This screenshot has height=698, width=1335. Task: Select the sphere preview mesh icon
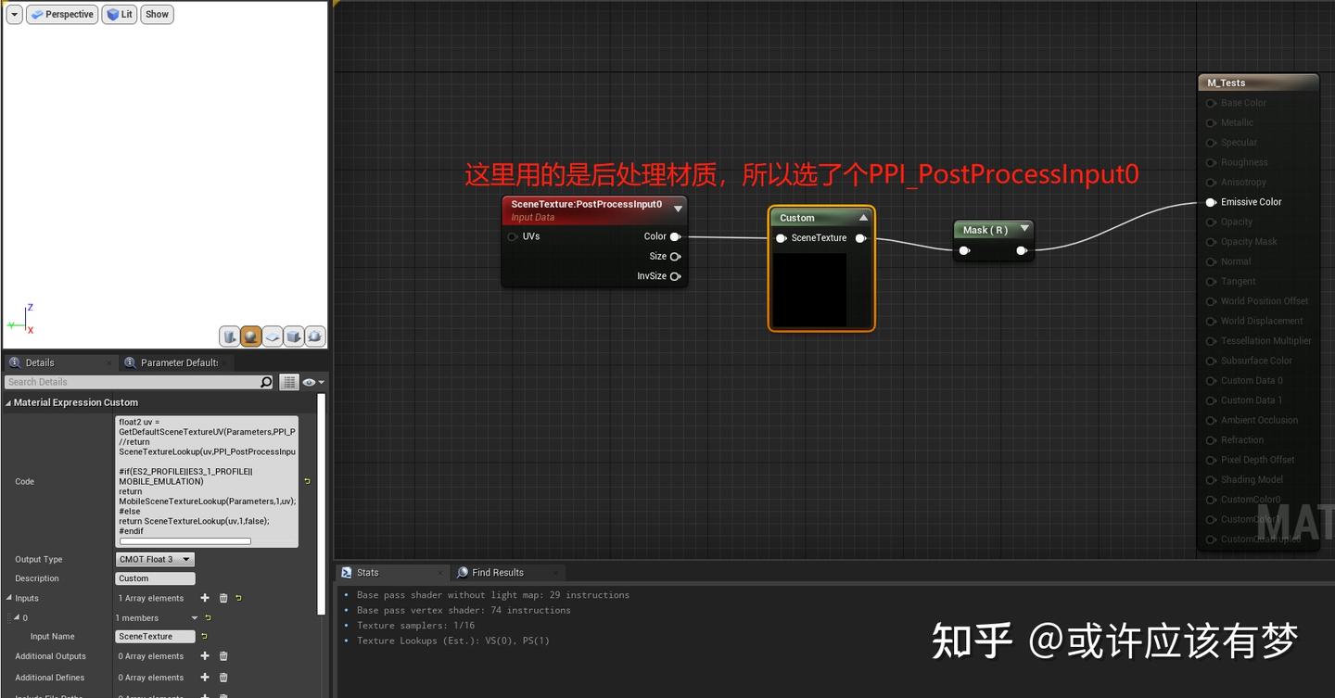[x=250, y=336]
